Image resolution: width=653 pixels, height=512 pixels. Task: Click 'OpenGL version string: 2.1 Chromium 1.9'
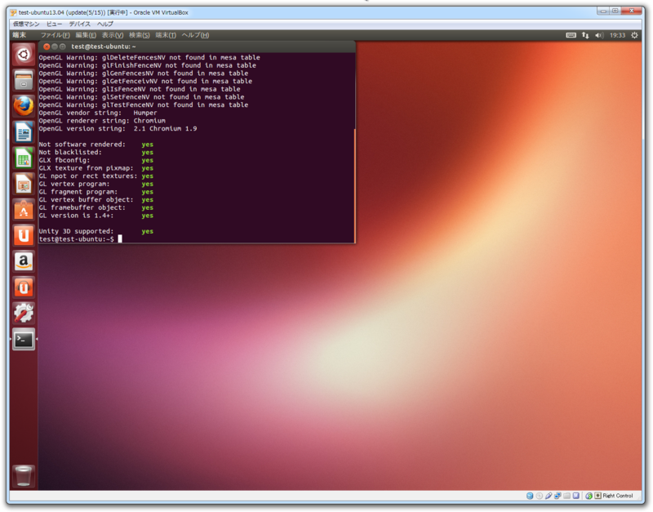click(x=118, y=129)
